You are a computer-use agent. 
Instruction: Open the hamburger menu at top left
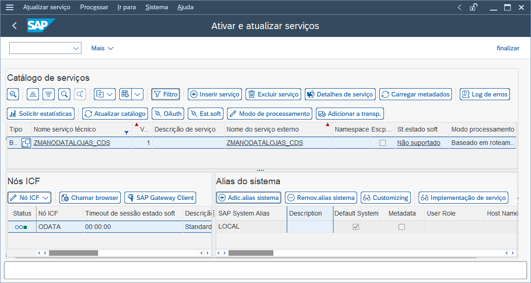[x=9, y=7]
